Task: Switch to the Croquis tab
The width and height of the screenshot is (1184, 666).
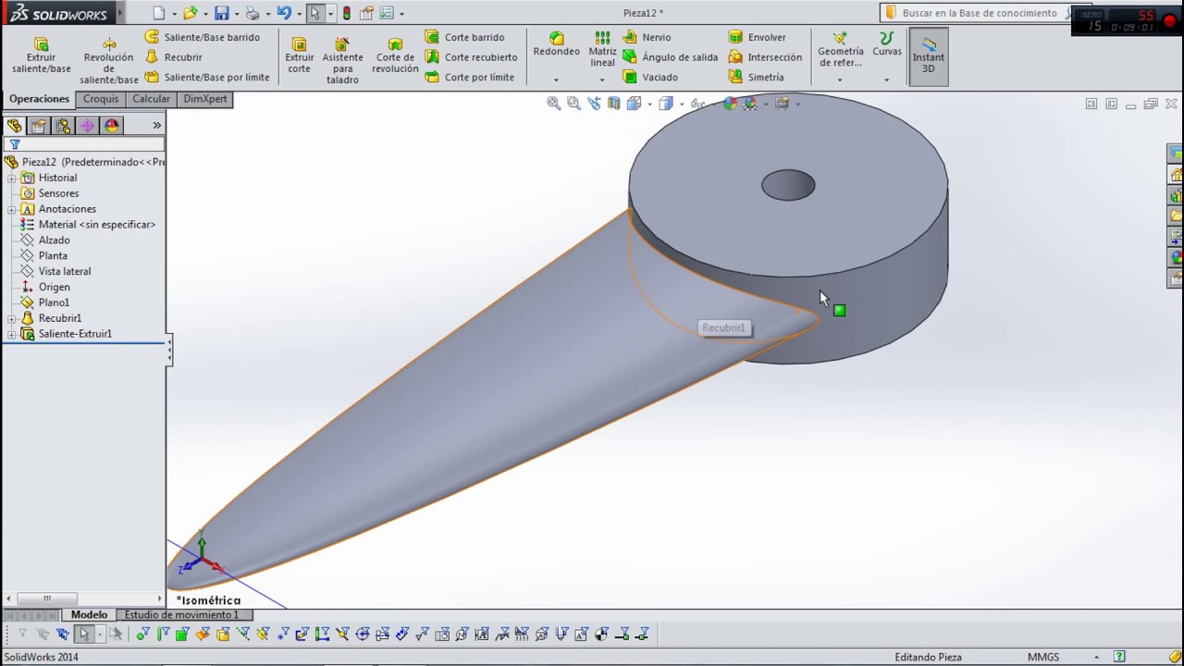Action: click(x=101, y=99)
